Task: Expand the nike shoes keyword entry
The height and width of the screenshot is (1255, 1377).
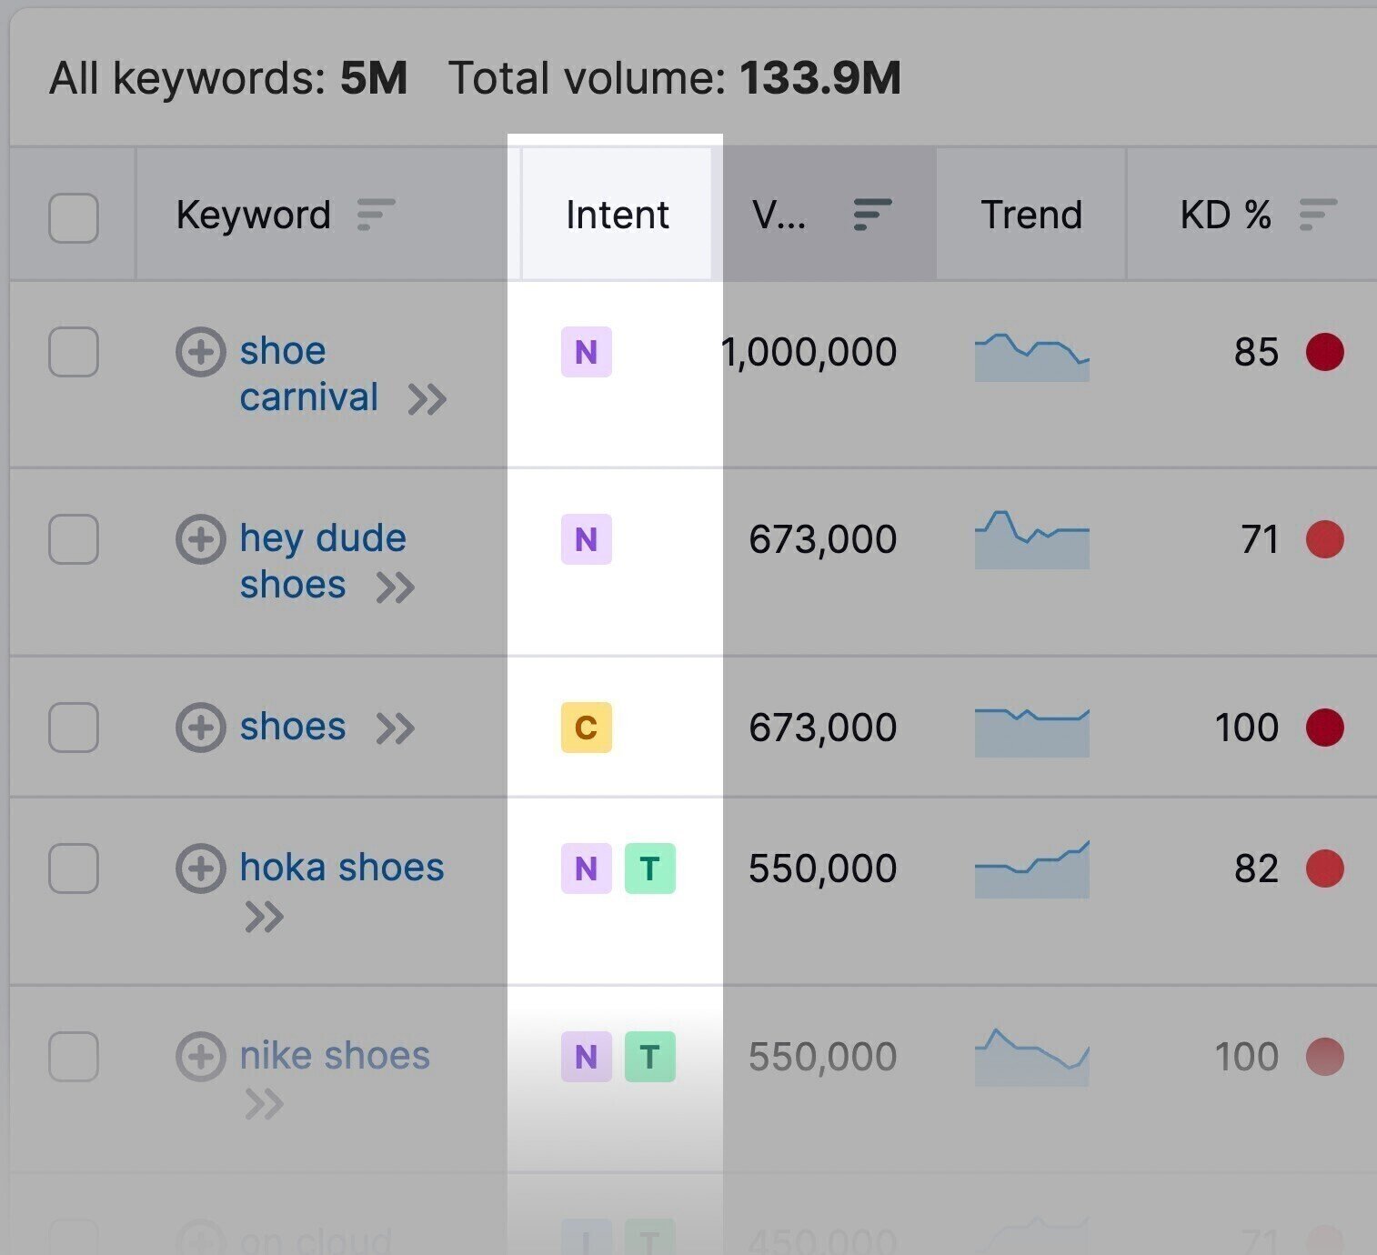Action: click(201, 1055)
